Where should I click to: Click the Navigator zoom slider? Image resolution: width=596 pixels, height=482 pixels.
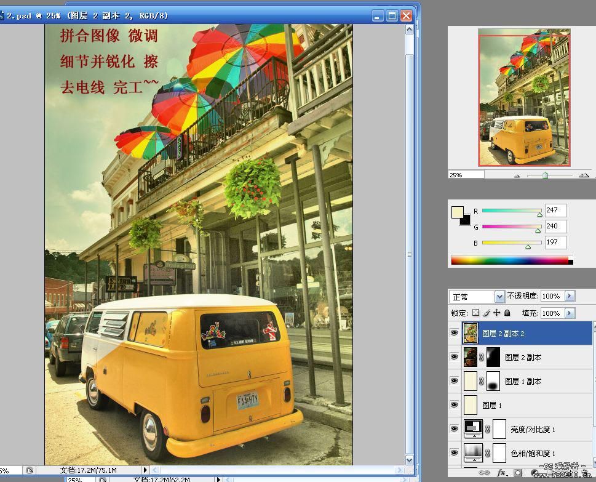(550, 175)
